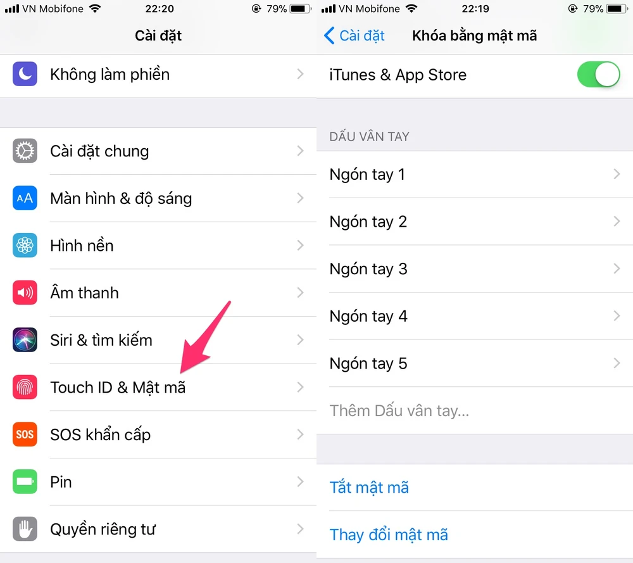Tap the Âm thanh speaker icon
This screenshot has height=563, width=633.
25,293
